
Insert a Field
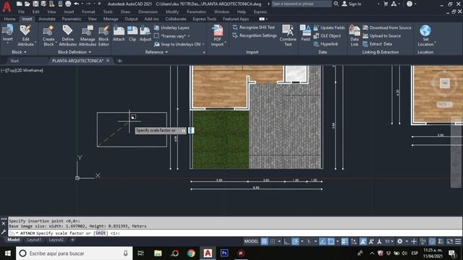pyautogui.click(x=305, y=33)
